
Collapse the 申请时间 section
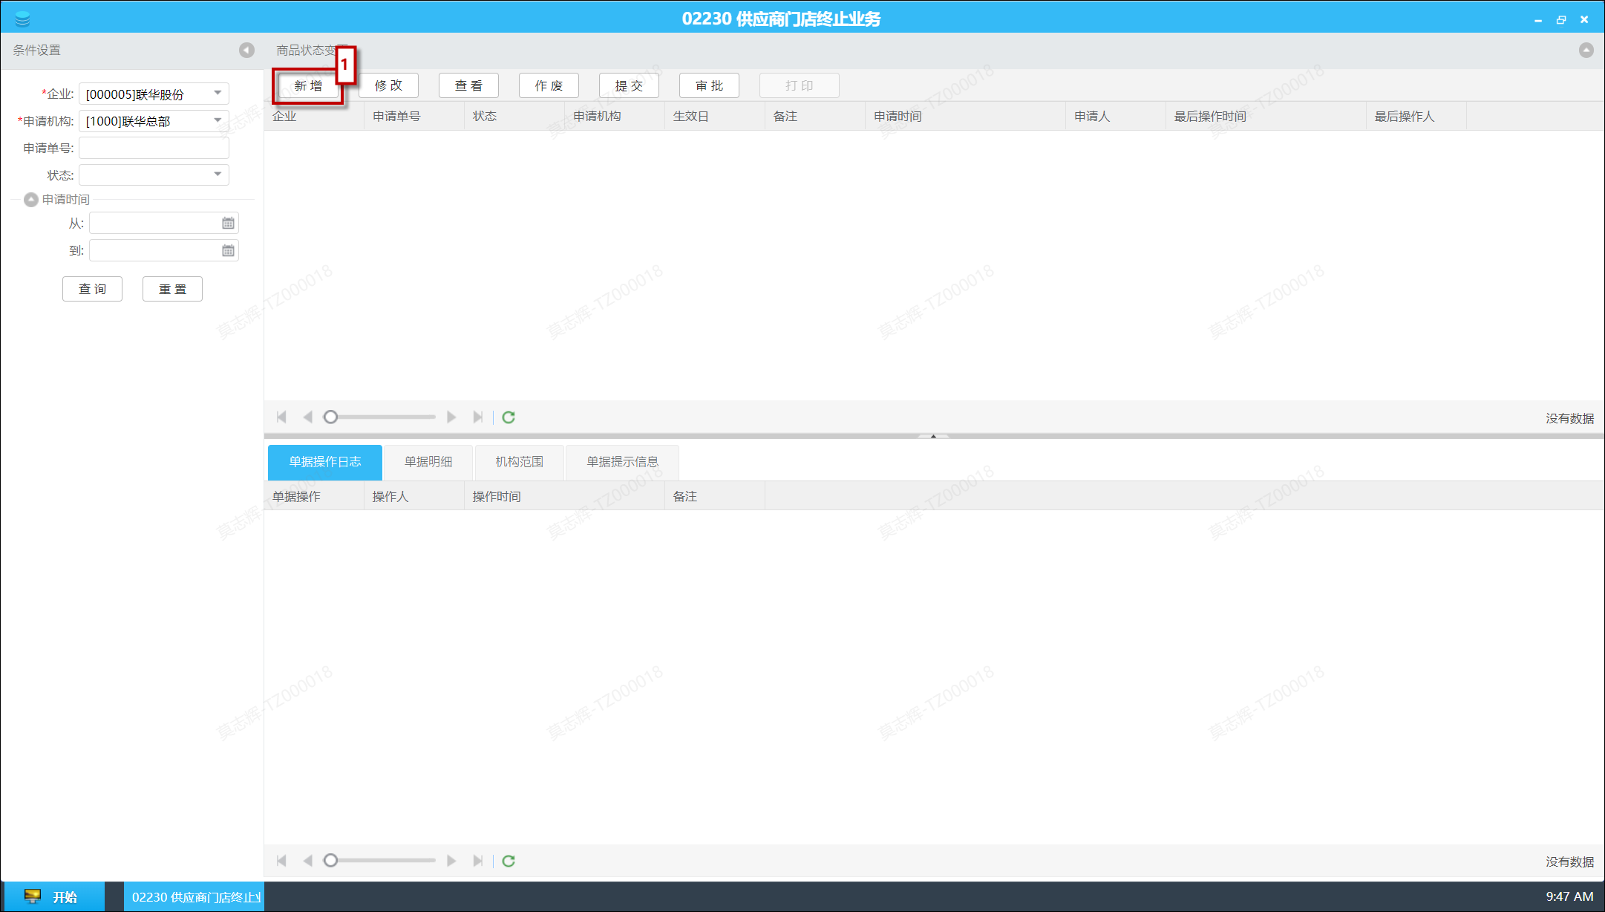(x=31, y=199)
